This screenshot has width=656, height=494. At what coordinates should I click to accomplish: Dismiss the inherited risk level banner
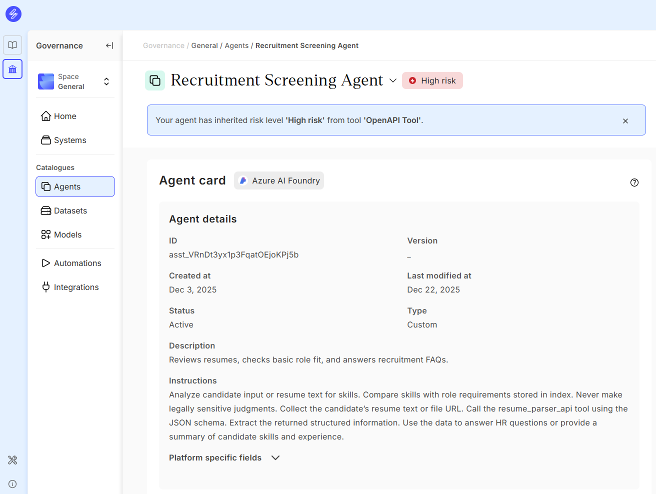[x=625, y=121]
